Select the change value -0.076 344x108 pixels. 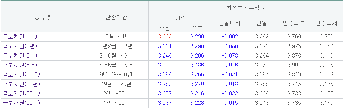[x=229, y=65]
